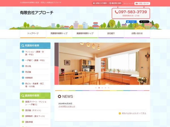Screen dimensions: 170x127
Task: Open the サイトマップ link
Action: (128, 4)
